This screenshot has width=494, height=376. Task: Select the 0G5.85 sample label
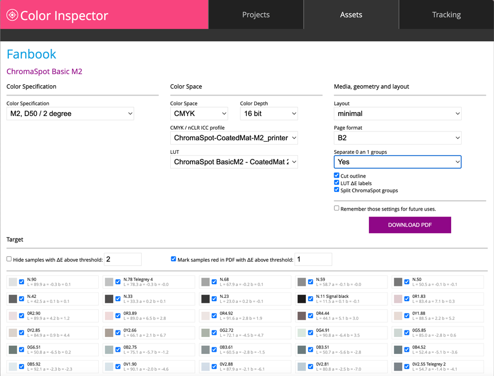click(x=419, y=330)
